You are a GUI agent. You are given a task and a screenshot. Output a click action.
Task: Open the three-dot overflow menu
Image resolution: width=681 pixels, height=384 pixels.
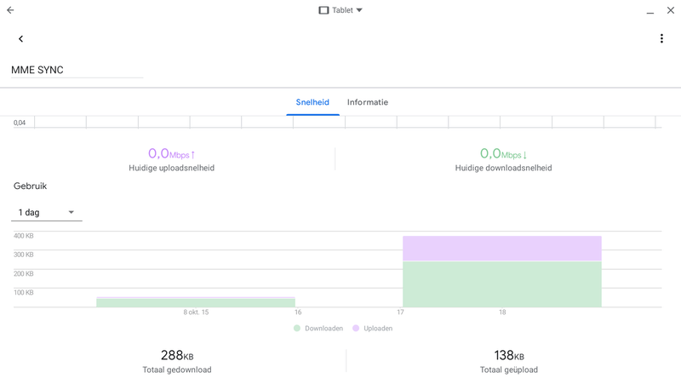point(661,38)
